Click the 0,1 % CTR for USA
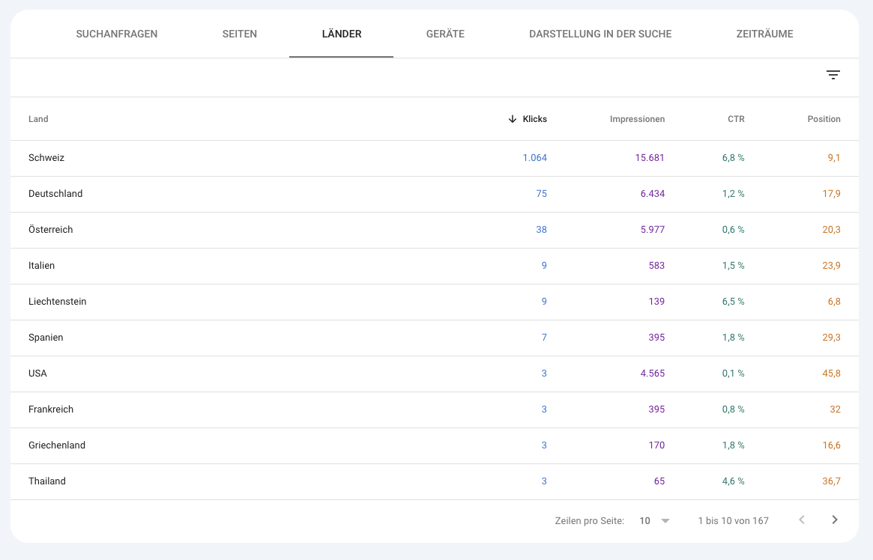This screenshot has height=560, width=873. tap(734, 374)
